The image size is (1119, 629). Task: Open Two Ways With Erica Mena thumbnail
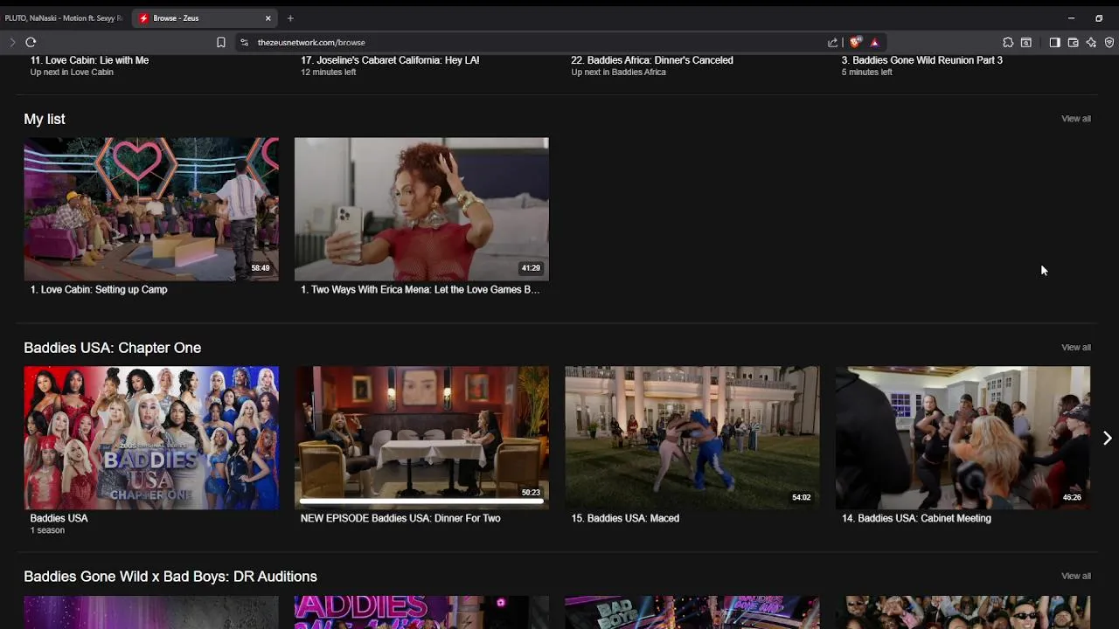point(421,209)
